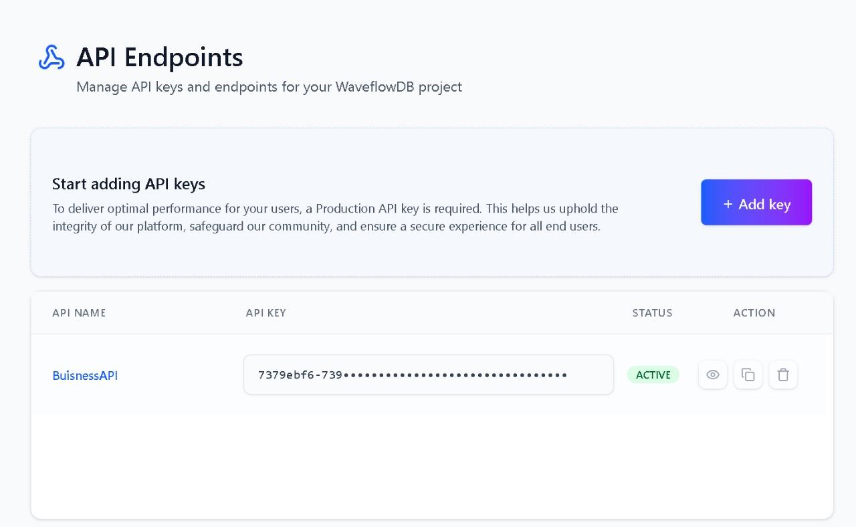Click the WaveflowDB logo icon
Screen dimensions: 856x527
(51, 58)
